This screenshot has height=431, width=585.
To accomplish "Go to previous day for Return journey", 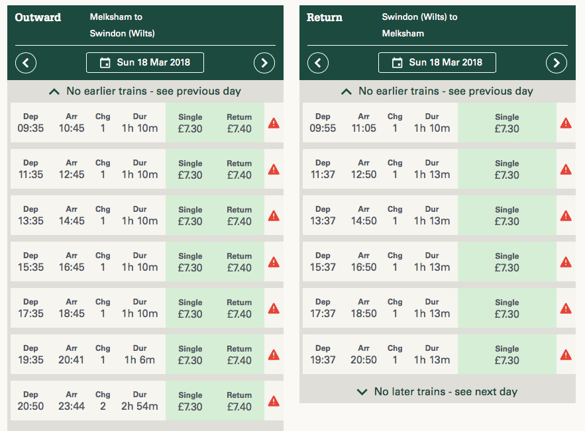I will coord(318,63).
